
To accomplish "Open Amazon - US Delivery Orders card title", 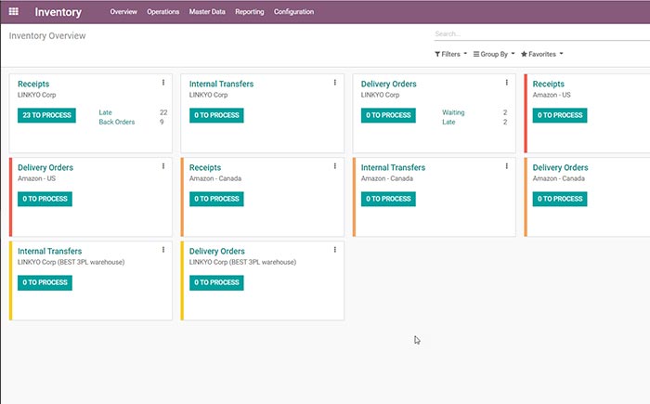I will tap(45, 167).
